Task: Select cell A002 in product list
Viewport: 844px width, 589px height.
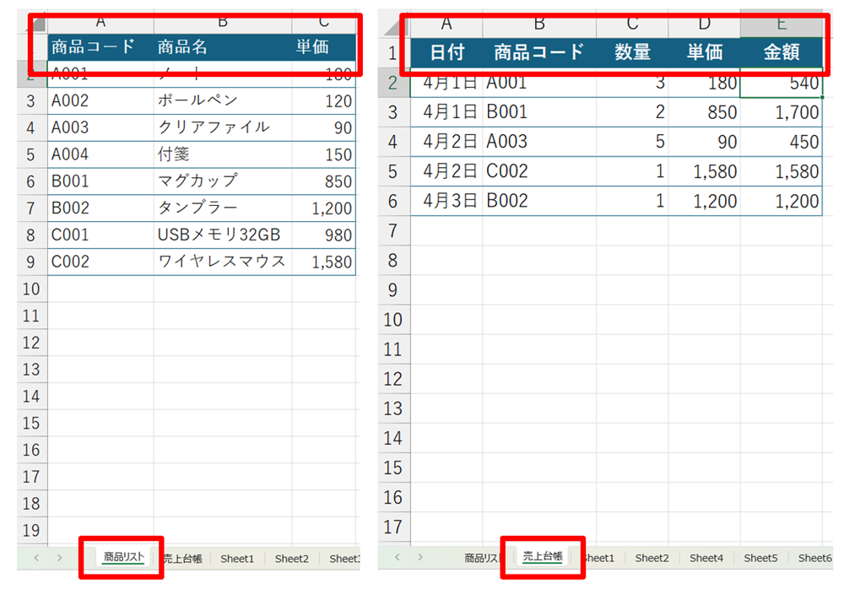Action: (100, 100)
